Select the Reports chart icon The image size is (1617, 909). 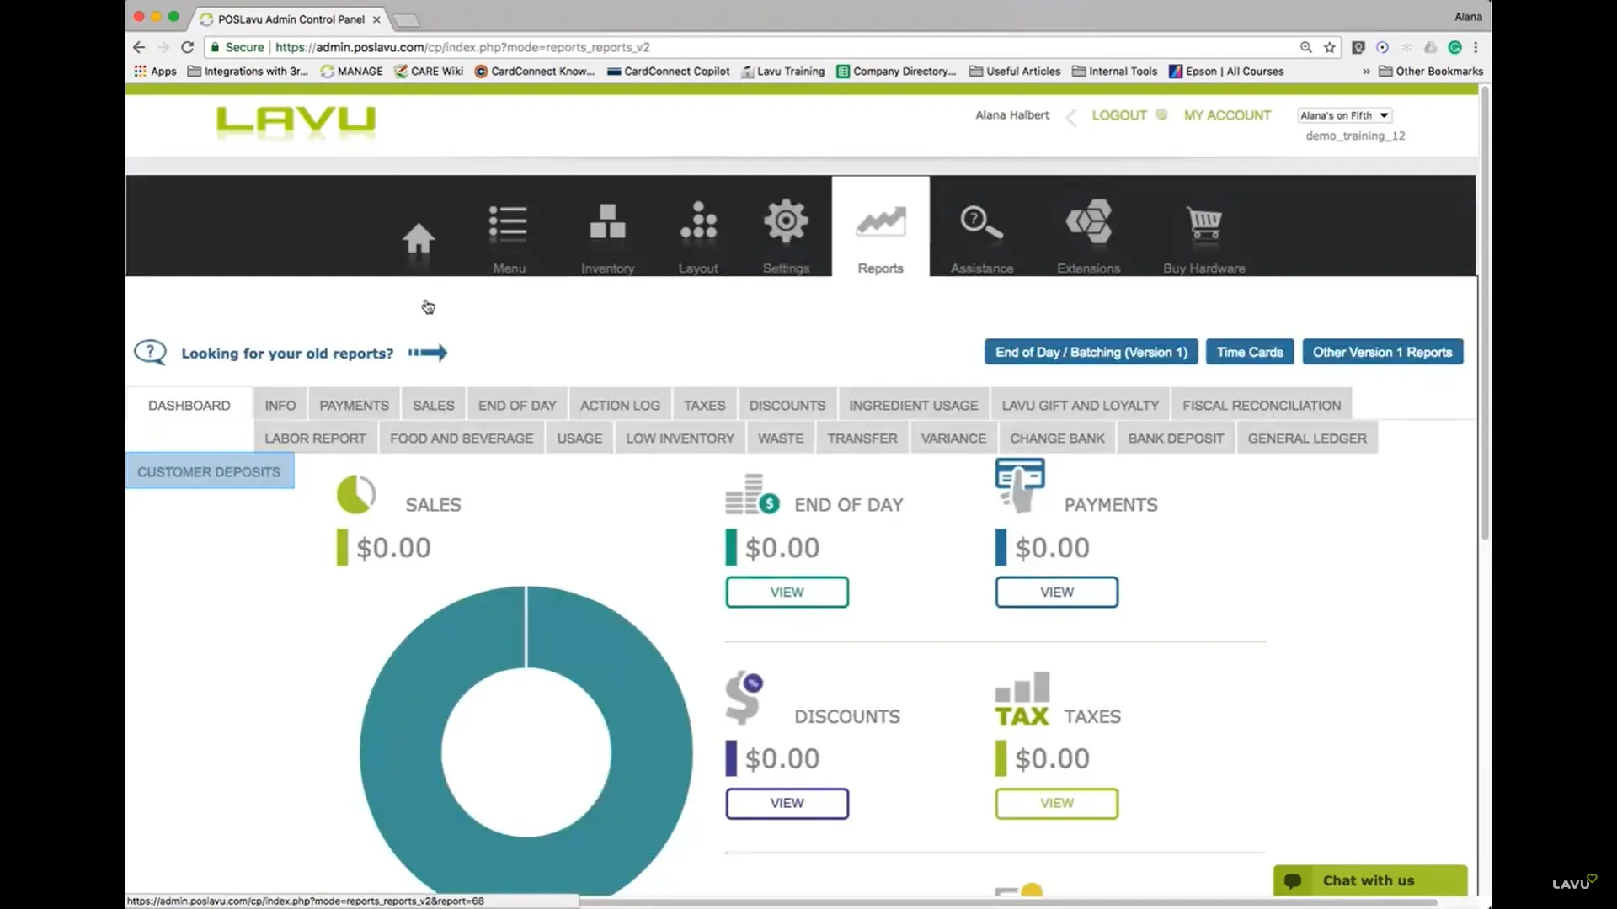click(x=880, y=222)
